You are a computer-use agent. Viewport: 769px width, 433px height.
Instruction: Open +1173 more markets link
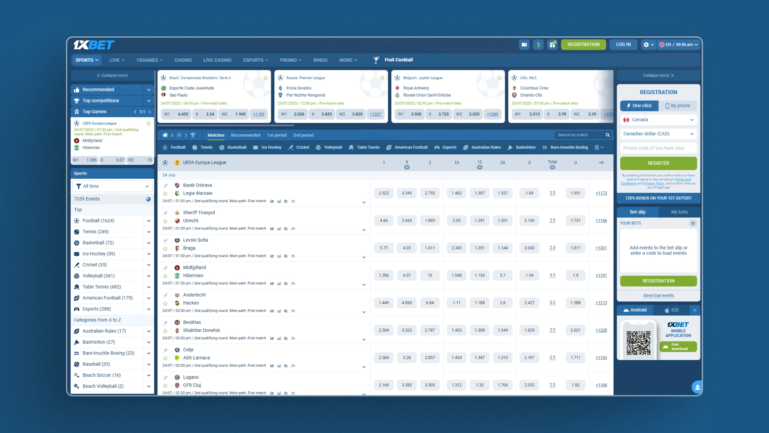coord(601,193)
